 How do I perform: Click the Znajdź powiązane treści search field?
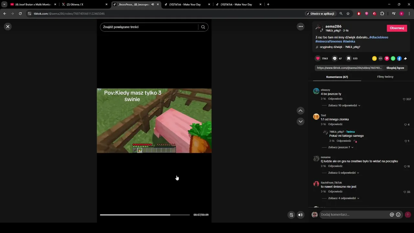pyautogui.click(x=150, y=27)
